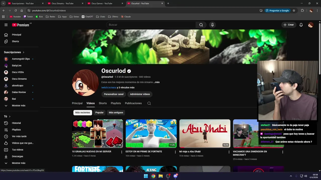
Task: Open Chrome apps grid in bookmarks bar
Action: coord(3,17)
